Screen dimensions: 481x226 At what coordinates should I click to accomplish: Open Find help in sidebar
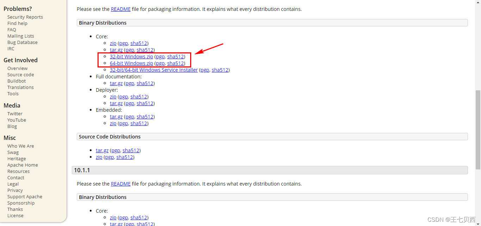17,23
